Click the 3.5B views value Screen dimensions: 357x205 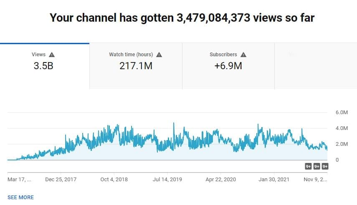coord(43,66)
